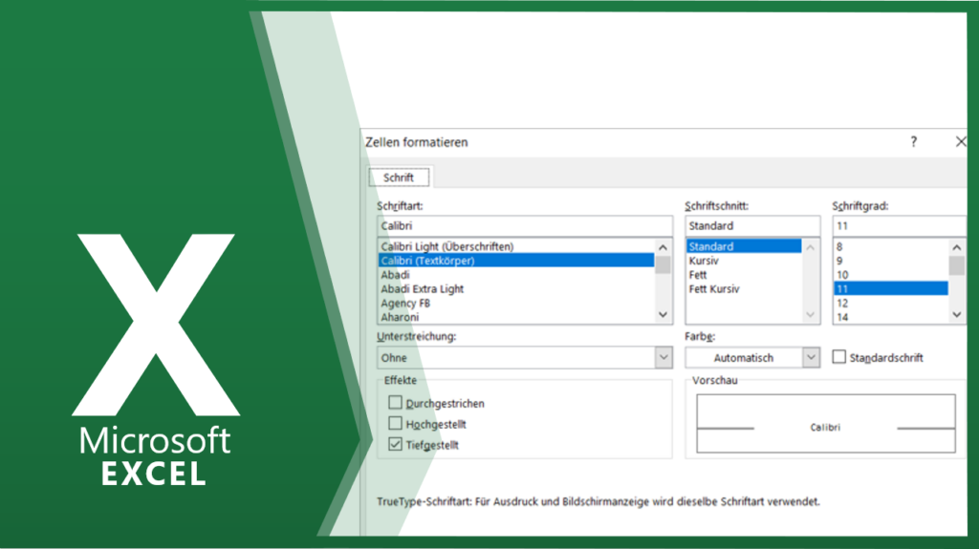This screenshot has height=549, width=979.
Task: Pick the Aharoni font
Action: (515, 317)
